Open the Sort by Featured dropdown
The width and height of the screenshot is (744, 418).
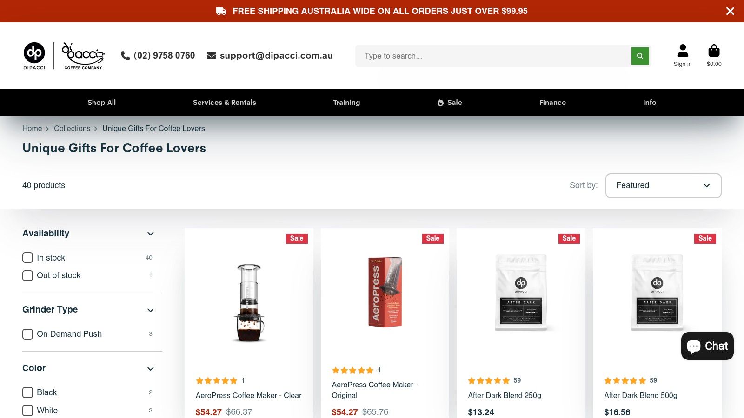tap(663, 186)
